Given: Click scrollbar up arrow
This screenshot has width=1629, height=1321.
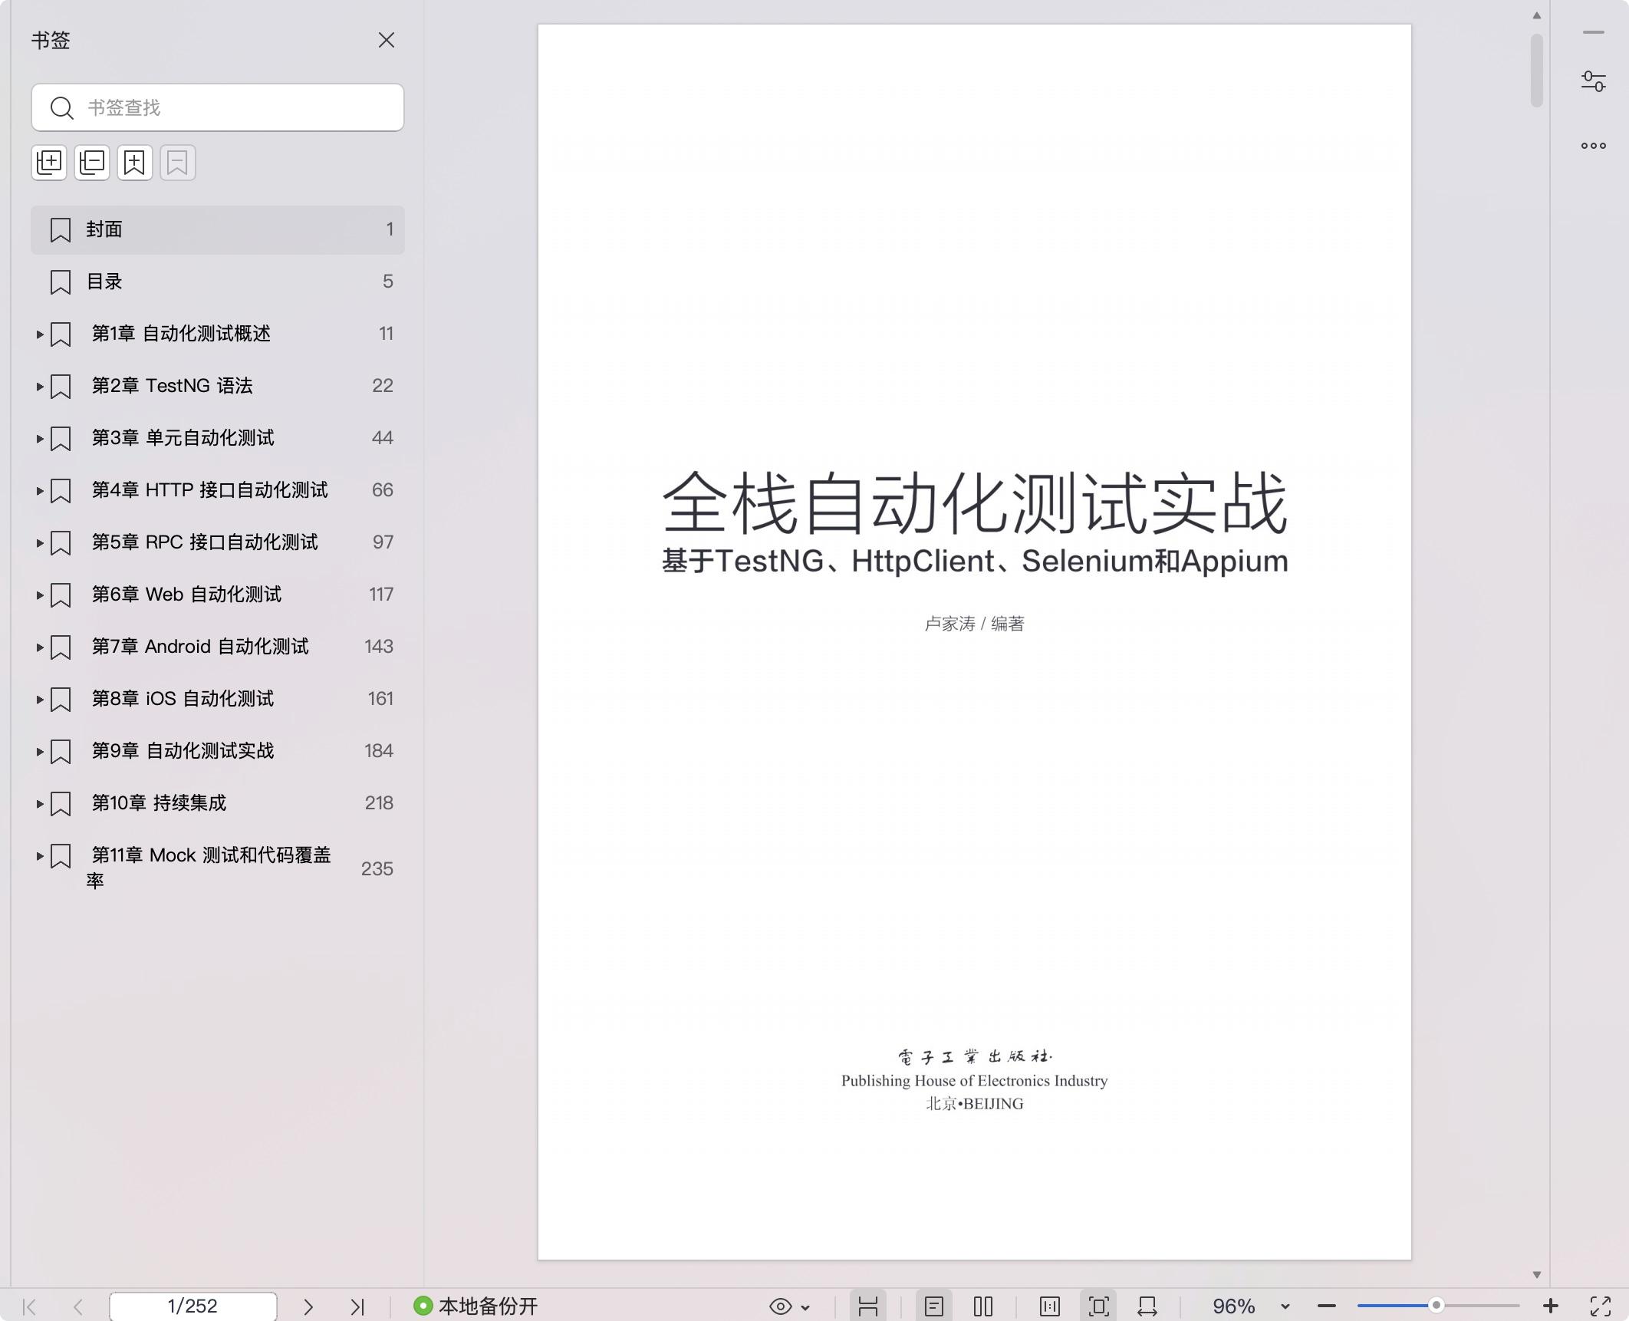Looking at the screenshot, I should point(1536,15).
